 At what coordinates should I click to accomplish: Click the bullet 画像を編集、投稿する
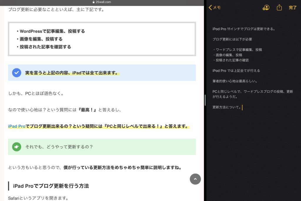[39, 39]
